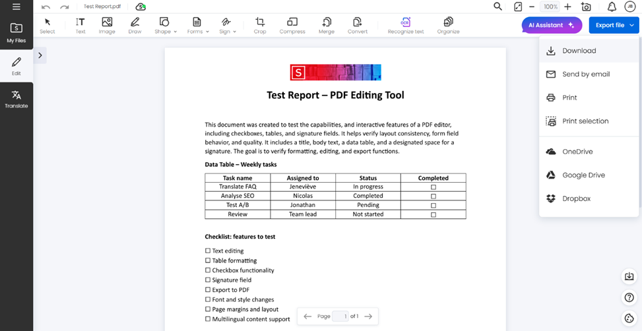Click the banner logo image in document
Image resolution: width=642 pixels, height=331 pixels.
336,73
